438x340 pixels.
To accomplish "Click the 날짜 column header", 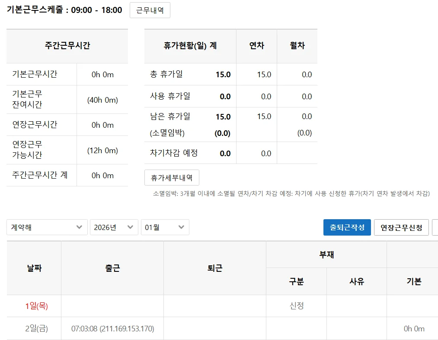I will tap(34, 268).
